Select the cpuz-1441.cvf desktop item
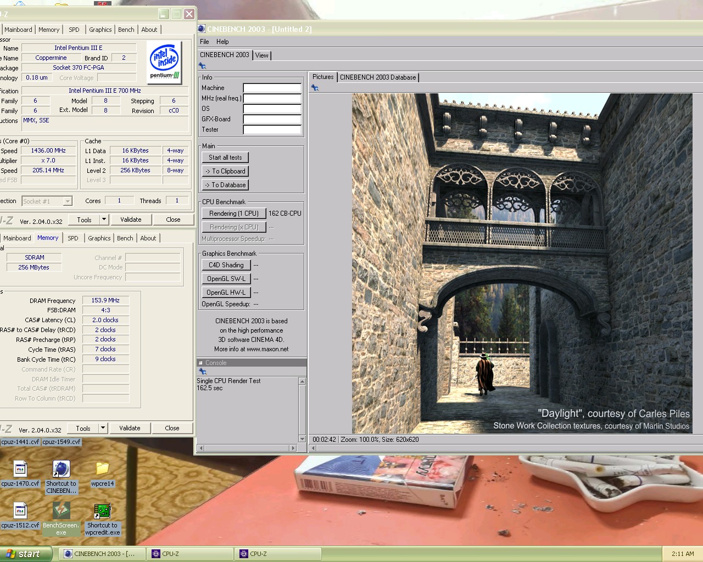 tap(20, 442)
